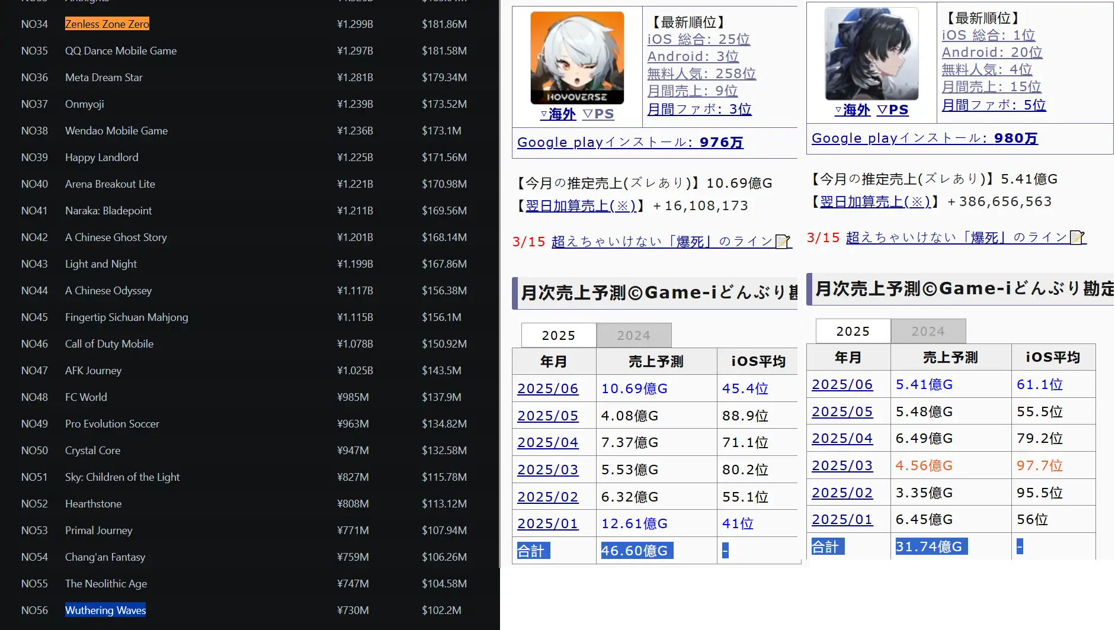Open 2025/01 link in left table
Viewport: 1115px width, 630px height.
[x=547, y=523]
